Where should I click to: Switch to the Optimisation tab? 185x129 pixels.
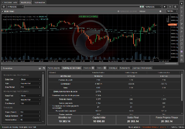pos(39,2)
